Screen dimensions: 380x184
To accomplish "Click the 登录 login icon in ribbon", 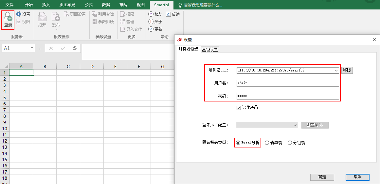I will pyautogui.click(x=8, y=20).
